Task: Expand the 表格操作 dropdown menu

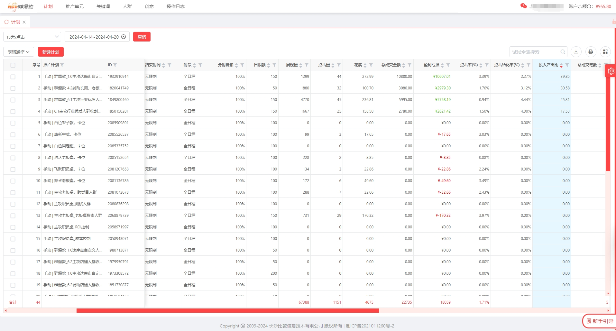Action: click(x=19, y=52)
